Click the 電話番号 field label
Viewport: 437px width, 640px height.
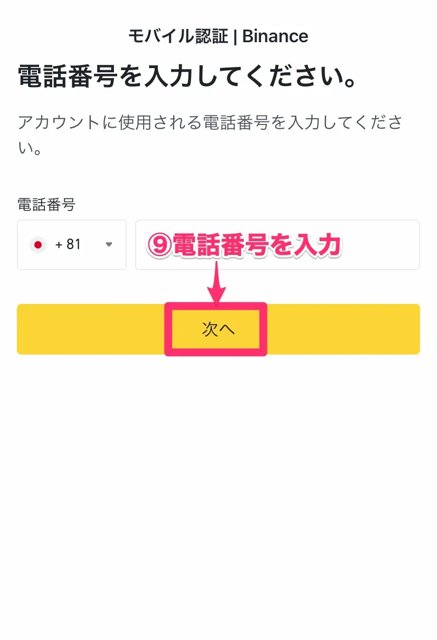point(46,205)
